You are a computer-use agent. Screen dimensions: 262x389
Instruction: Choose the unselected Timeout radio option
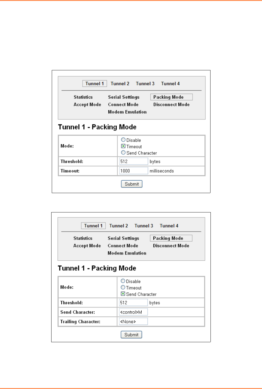point(123,287)
